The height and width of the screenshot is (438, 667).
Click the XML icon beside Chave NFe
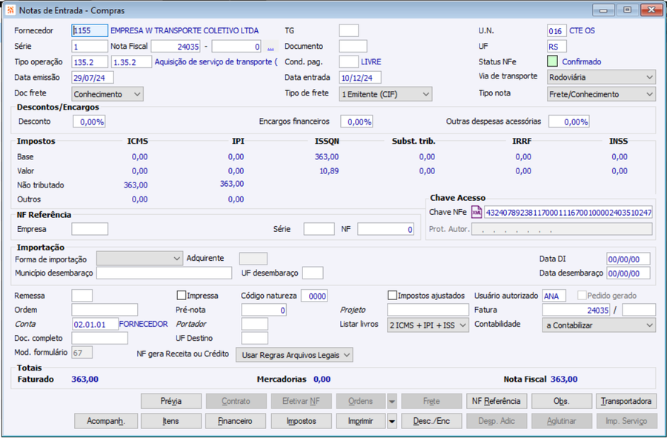pos(477,212)
